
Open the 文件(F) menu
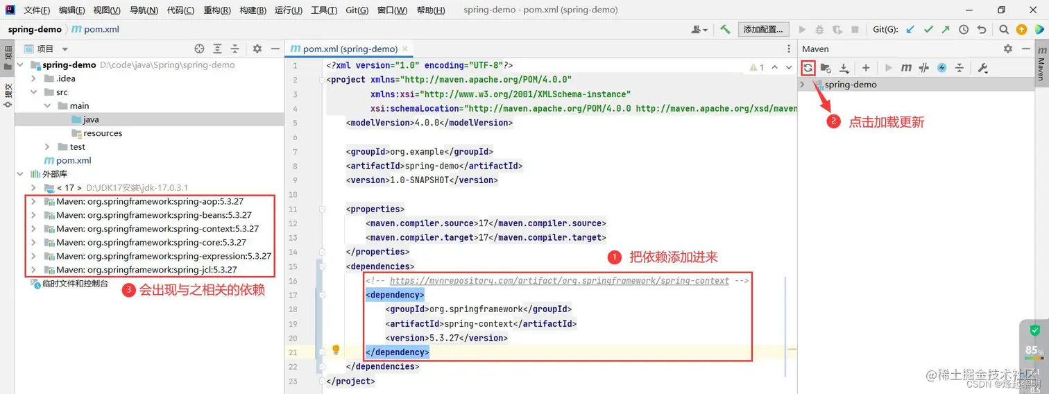point(37,10)
